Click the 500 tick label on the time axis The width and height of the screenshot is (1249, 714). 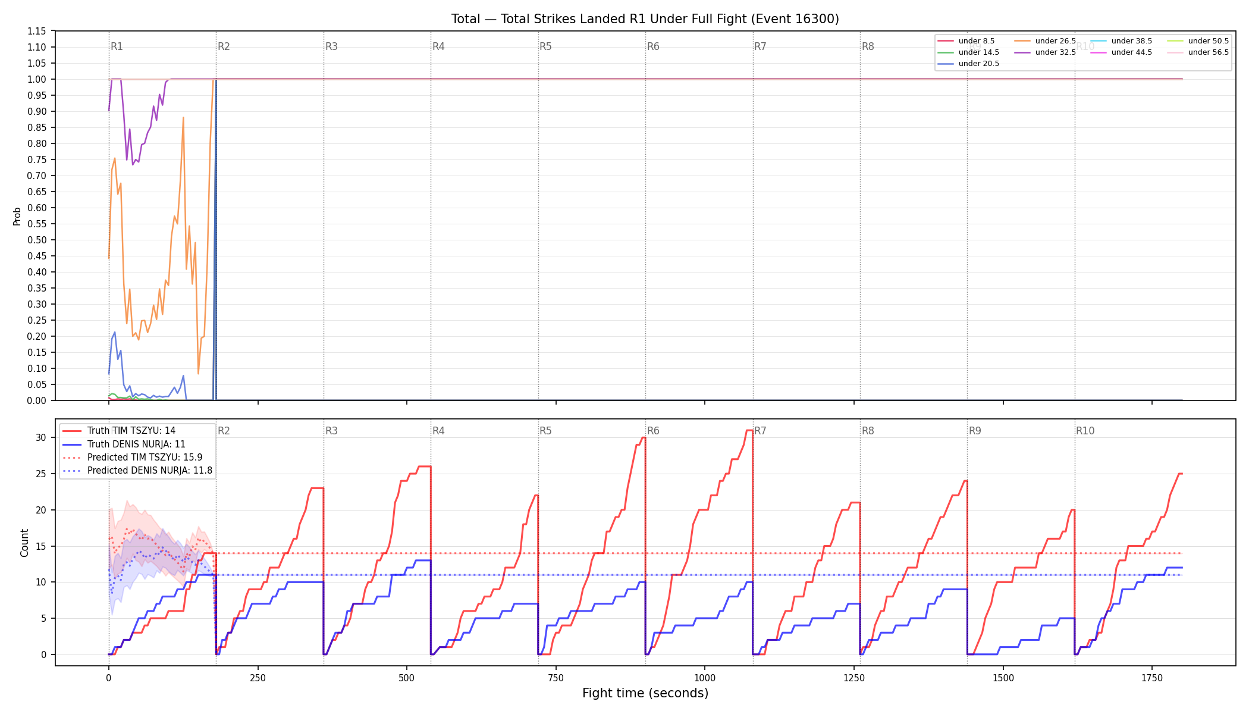(x=407, y=678)
